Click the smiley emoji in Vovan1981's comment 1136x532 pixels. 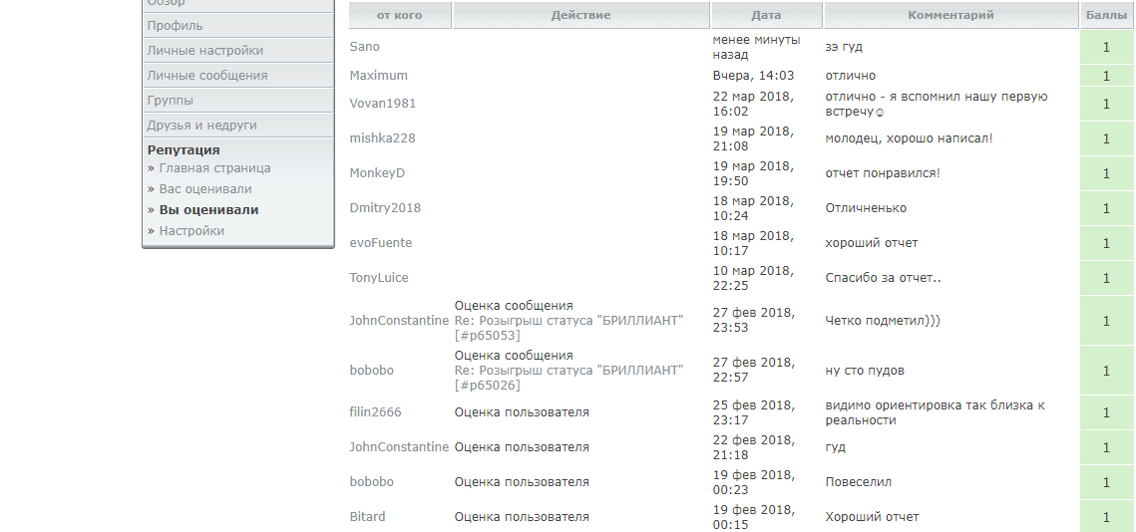880,113
